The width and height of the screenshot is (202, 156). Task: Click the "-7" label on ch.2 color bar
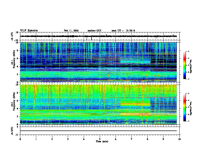click(x=188, y=121)
